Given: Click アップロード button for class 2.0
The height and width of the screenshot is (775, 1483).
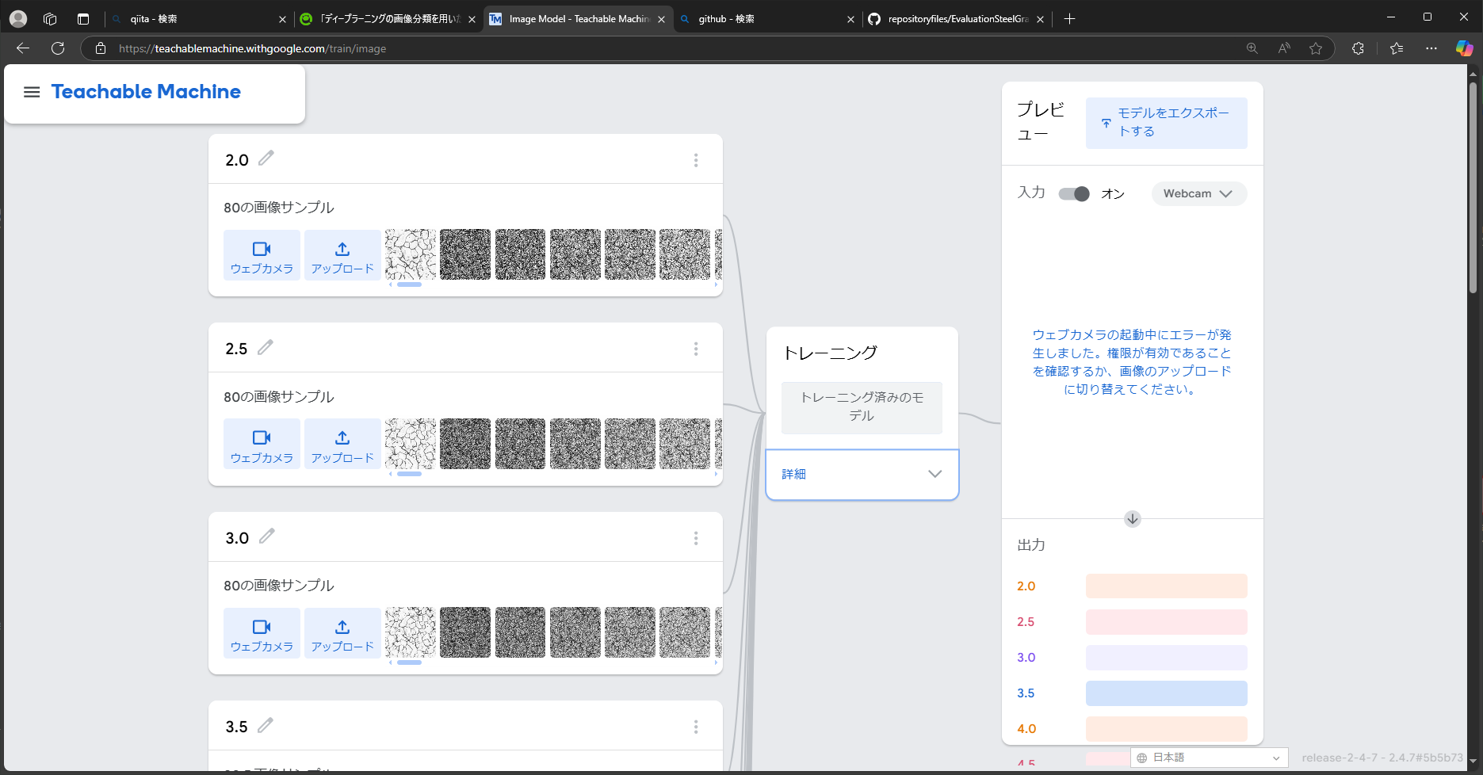Looking at the screenshot, I should [x=342, y=255].
